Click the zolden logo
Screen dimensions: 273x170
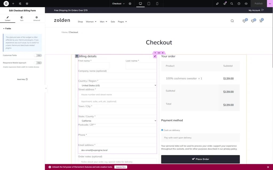click(x=62, y=20)
